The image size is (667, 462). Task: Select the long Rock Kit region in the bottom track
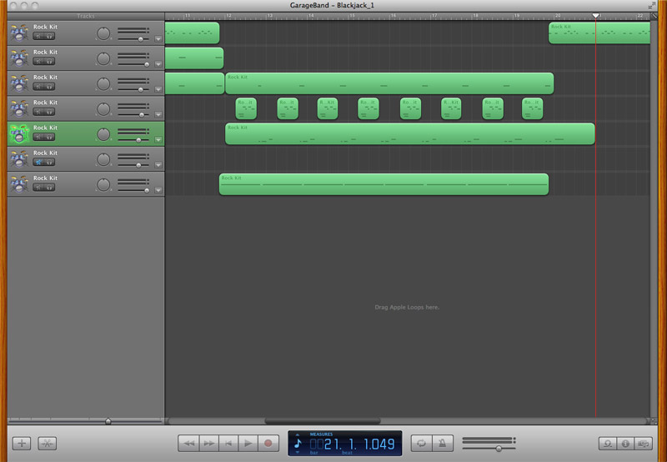(384, 184)
